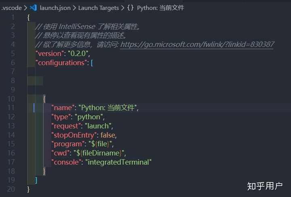The width and height of the screenshot is (291, 197).
Task: Expand chevron after launch.json breadcrumb
Action: click(74, 8)
